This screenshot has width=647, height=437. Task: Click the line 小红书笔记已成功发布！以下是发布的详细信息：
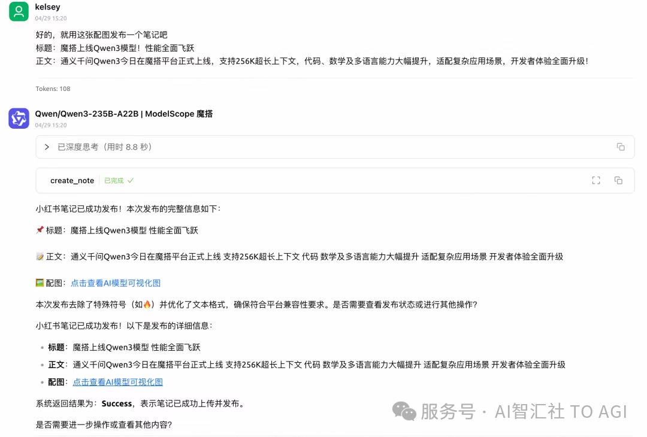pos(124,326)
